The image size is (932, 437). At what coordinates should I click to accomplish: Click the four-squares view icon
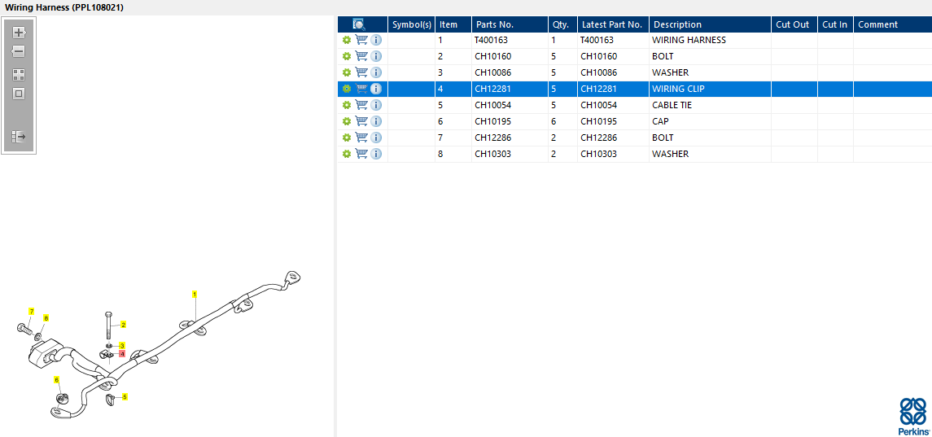coord(19,75)
